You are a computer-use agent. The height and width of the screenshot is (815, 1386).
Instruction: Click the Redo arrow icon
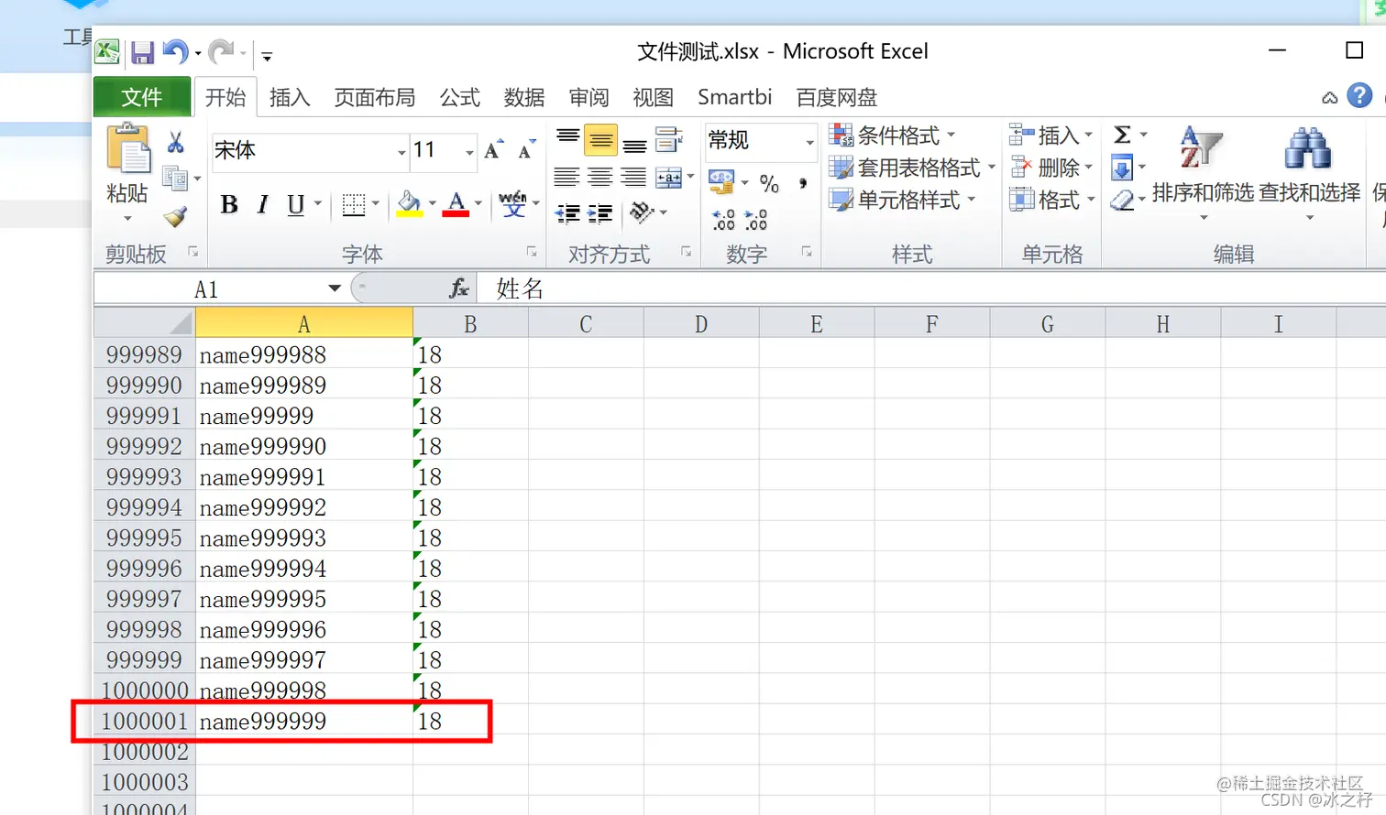(220, 52)
